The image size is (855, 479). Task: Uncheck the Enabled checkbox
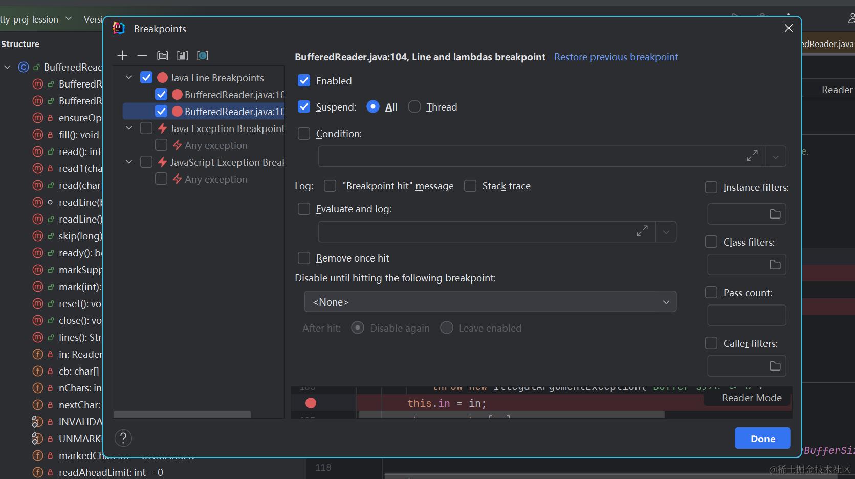click(x=304, y=81)
